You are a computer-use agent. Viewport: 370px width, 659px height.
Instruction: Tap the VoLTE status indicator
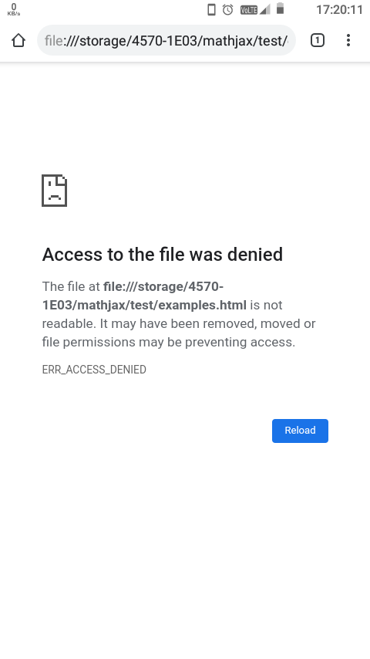(249, 10)
